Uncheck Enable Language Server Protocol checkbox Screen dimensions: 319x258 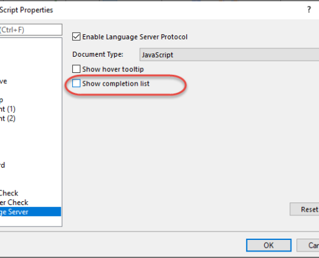76,37
